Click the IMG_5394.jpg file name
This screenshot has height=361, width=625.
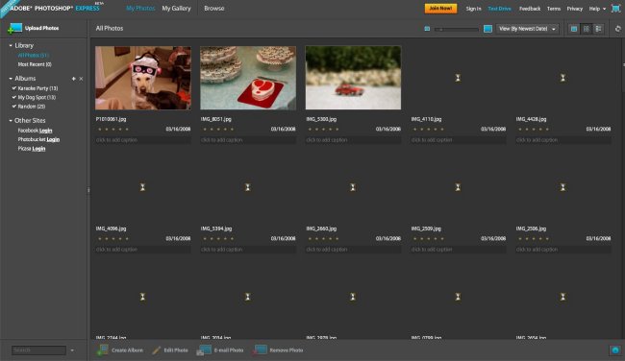(216, 229)
